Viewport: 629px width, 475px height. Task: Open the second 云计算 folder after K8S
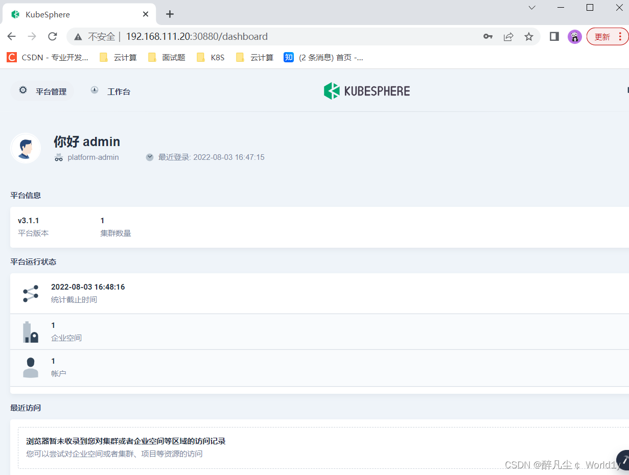click(255, 58)
